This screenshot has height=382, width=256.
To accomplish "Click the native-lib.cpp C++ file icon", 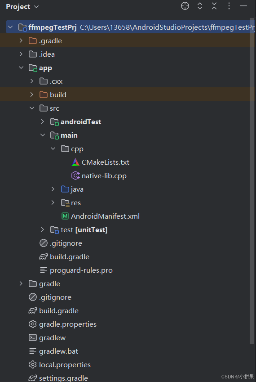I will click(75, 175).
